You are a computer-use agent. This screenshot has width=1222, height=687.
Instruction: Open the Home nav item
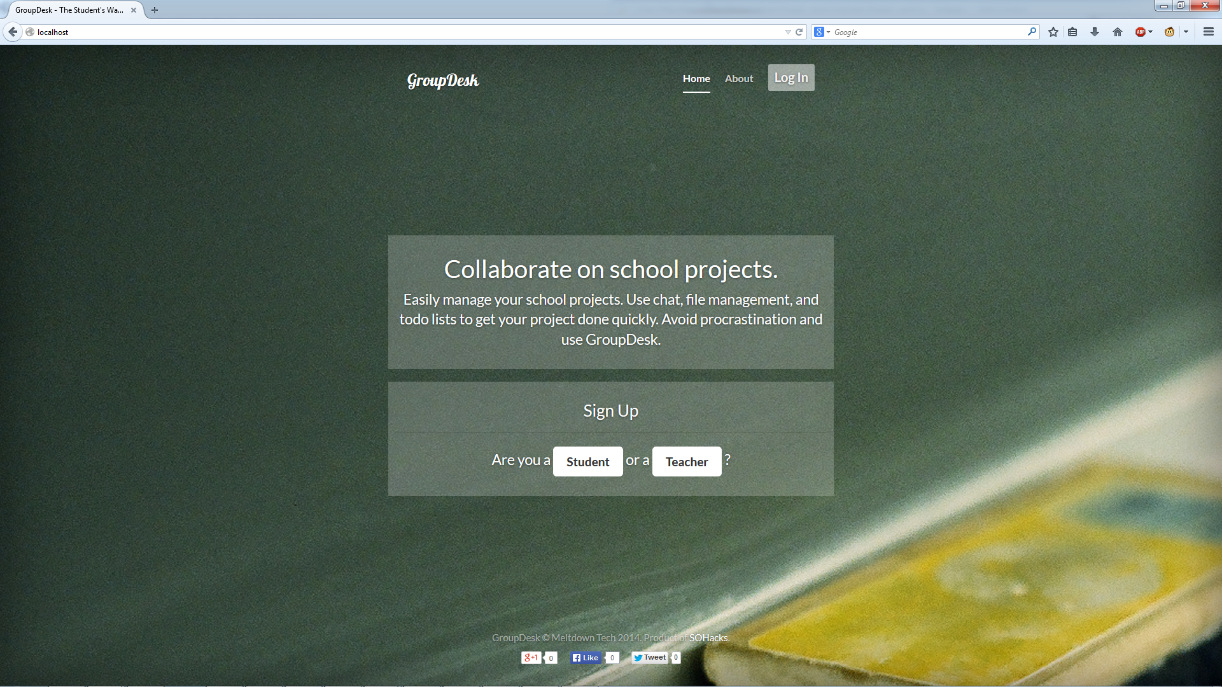click(696, 78)
